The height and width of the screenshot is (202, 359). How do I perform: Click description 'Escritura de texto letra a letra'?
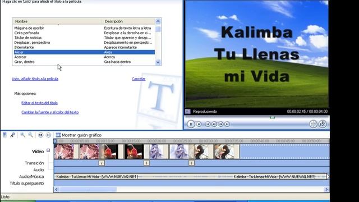coord(127,28)
